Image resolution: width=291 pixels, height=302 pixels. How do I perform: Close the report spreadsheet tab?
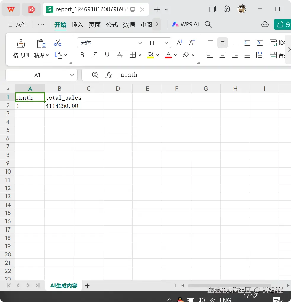pos(142,9)
